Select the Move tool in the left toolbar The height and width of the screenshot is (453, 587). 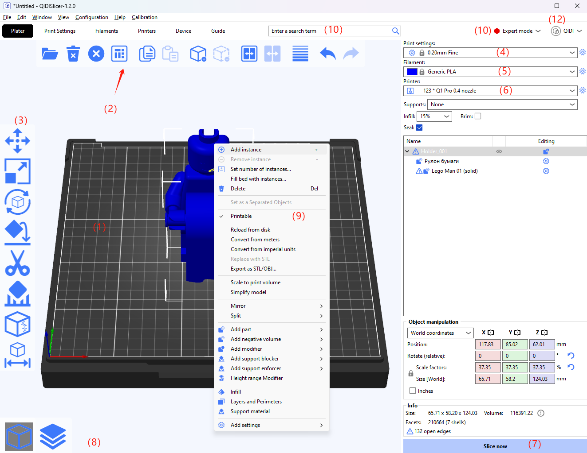point(17,141)
